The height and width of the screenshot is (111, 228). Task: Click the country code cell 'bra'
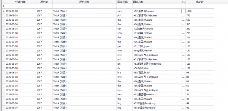124,73
